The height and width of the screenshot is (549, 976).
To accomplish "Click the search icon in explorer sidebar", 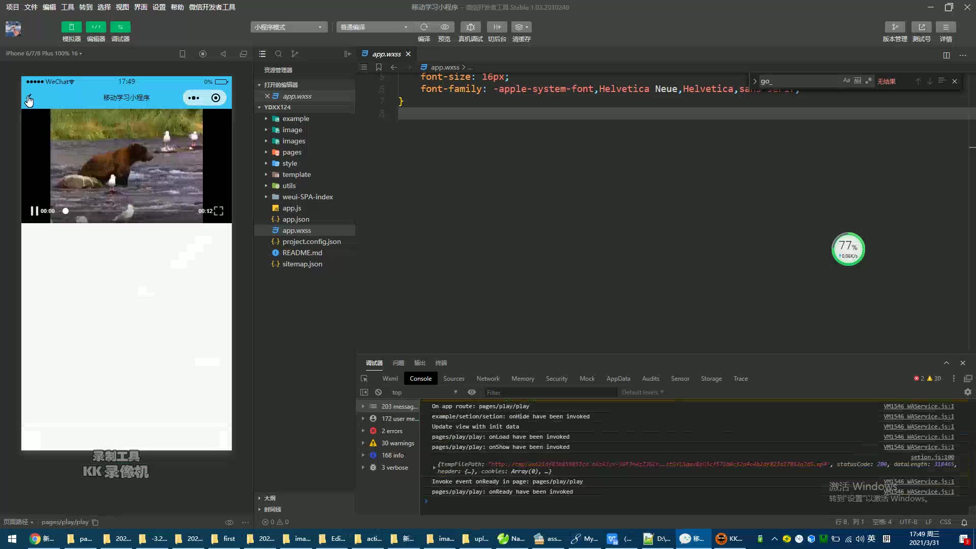I will point(278,54).
